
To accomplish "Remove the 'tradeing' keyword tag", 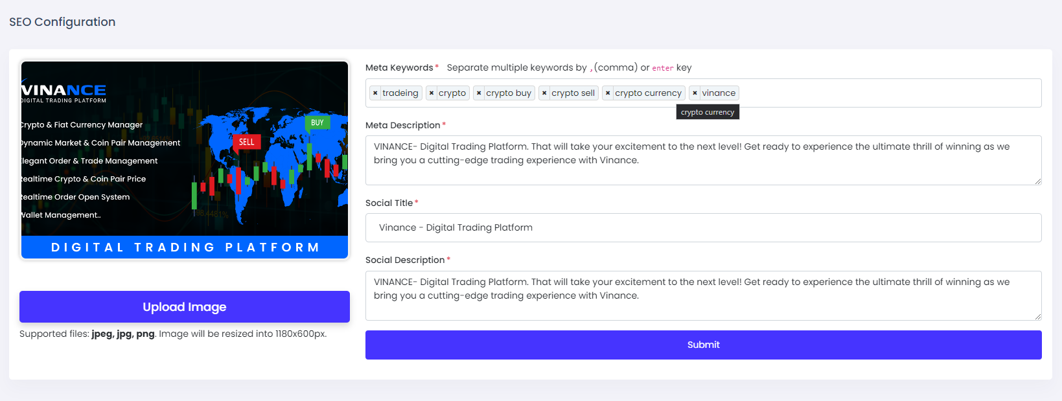I will 375,93.
